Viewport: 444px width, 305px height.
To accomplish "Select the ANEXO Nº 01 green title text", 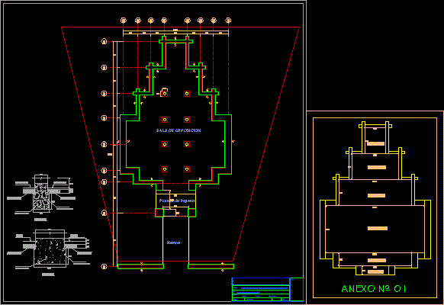I will coord(374,289).
